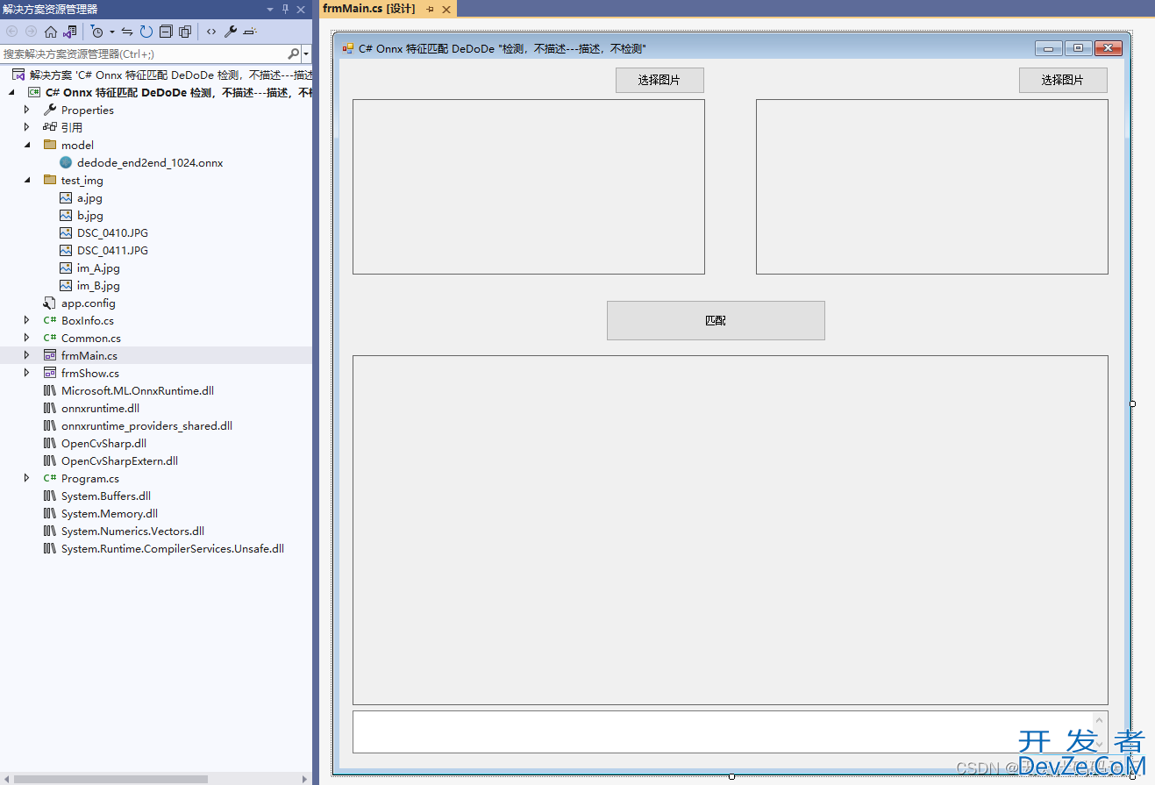The image size is (1155, 785).
Task: Open the search options dropdown arrow
Action: pyautogui.click(x=306, y=54)
